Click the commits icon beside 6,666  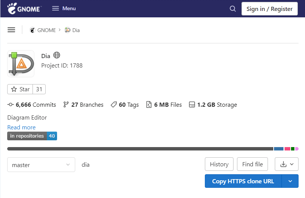11,104
